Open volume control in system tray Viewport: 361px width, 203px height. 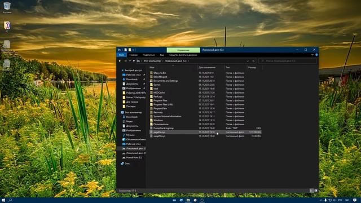[334, 200]
